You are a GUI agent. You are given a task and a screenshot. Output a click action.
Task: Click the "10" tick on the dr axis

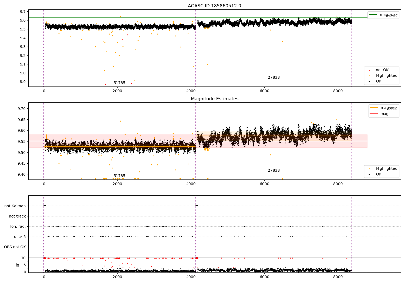coord(23,258)
